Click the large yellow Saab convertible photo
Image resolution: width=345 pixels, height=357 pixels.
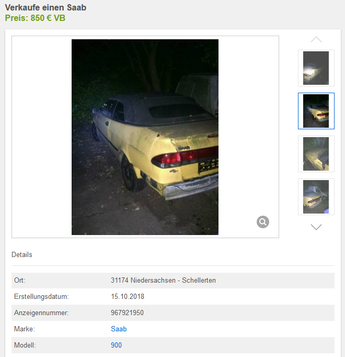pos(145,137)
